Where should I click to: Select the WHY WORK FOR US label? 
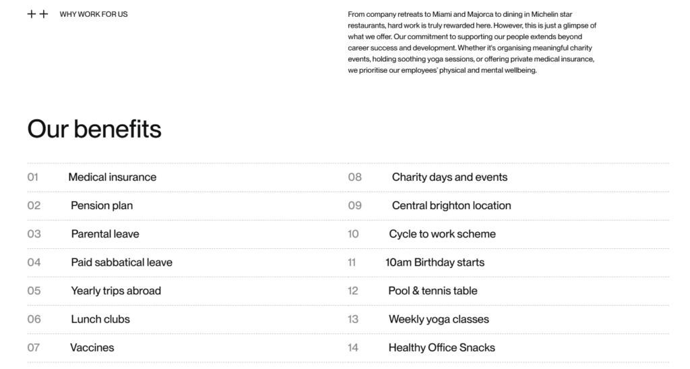coord(94,14)
